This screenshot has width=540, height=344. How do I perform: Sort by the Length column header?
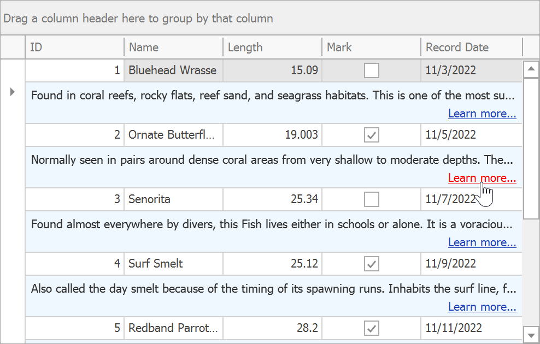point(272,48)
